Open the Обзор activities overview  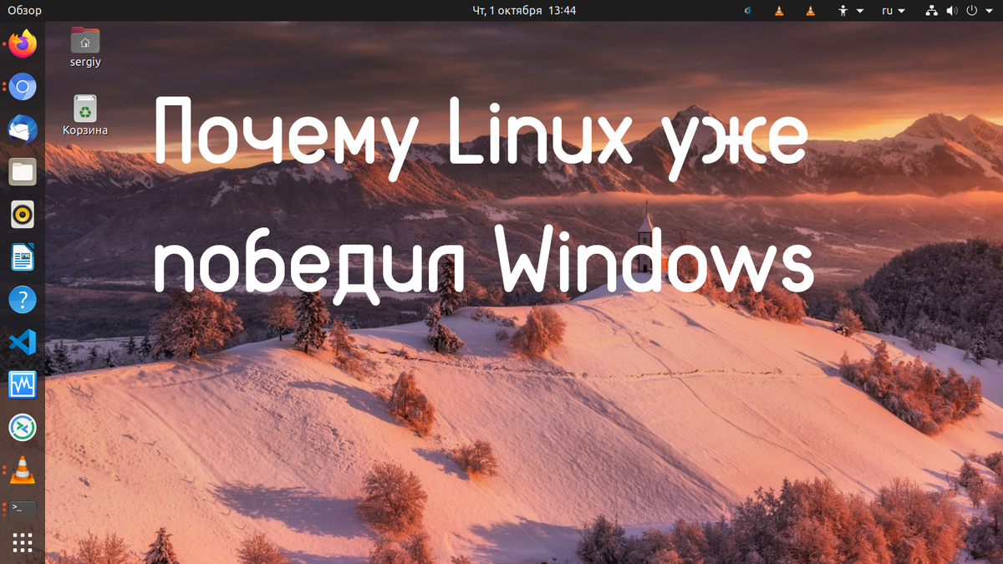click(24, 11)
